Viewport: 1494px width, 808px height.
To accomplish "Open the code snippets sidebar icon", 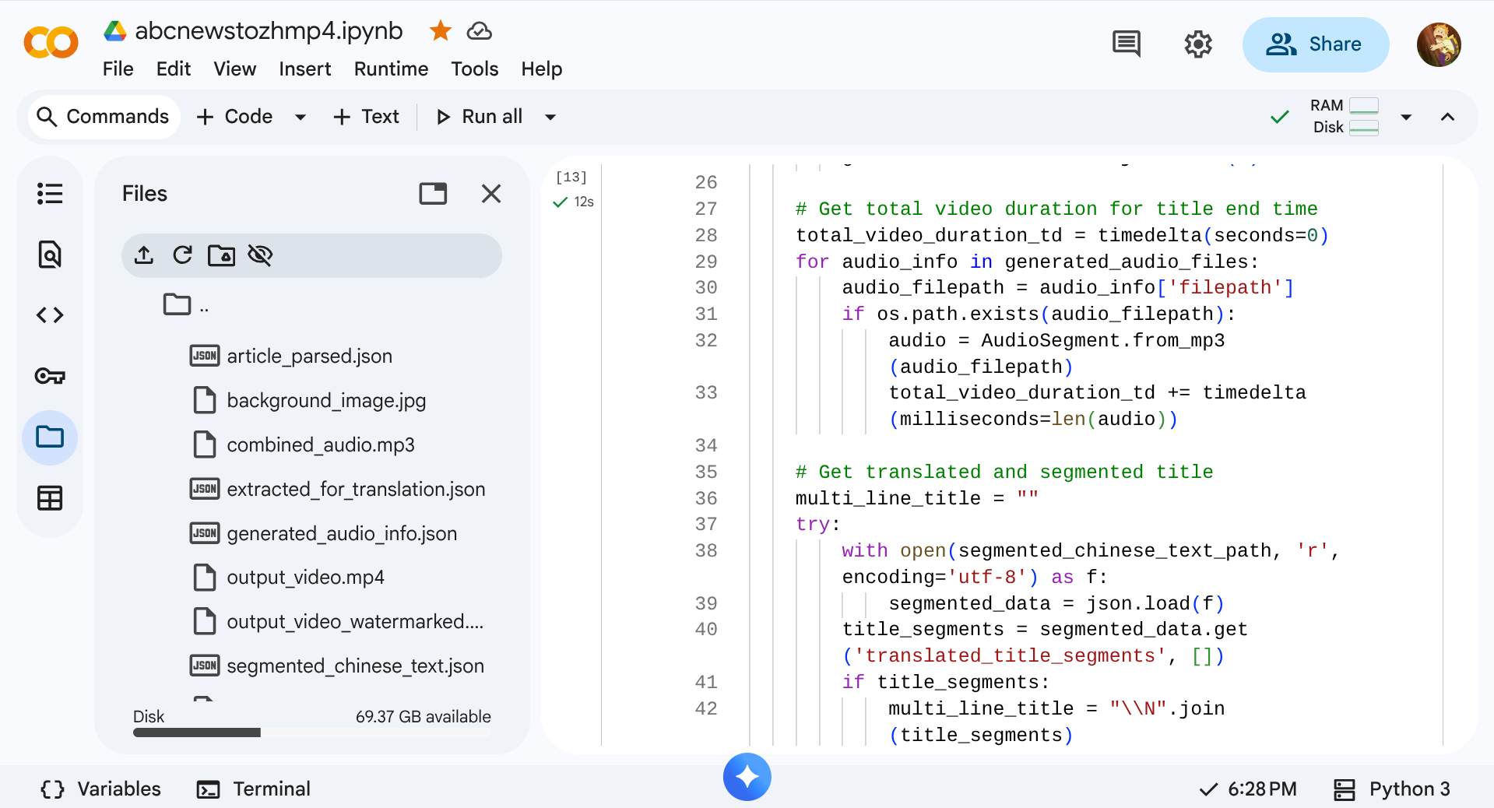I will pos(50,315).
